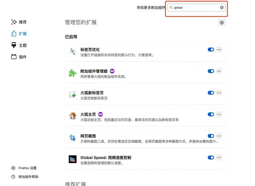Disable the 网页截图 extension toggle
Viewport: 255px width, 186px height.
pyautogui.click(x=211, y=136)
